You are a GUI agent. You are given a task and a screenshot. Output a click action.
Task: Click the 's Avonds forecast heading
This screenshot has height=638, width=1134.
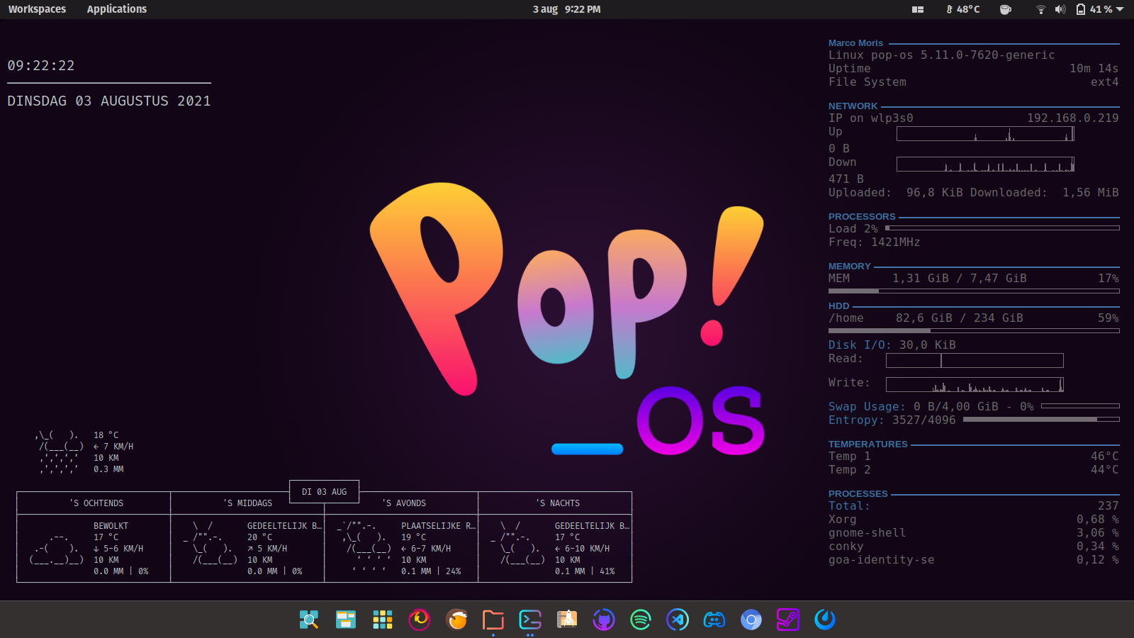(404, 503)
